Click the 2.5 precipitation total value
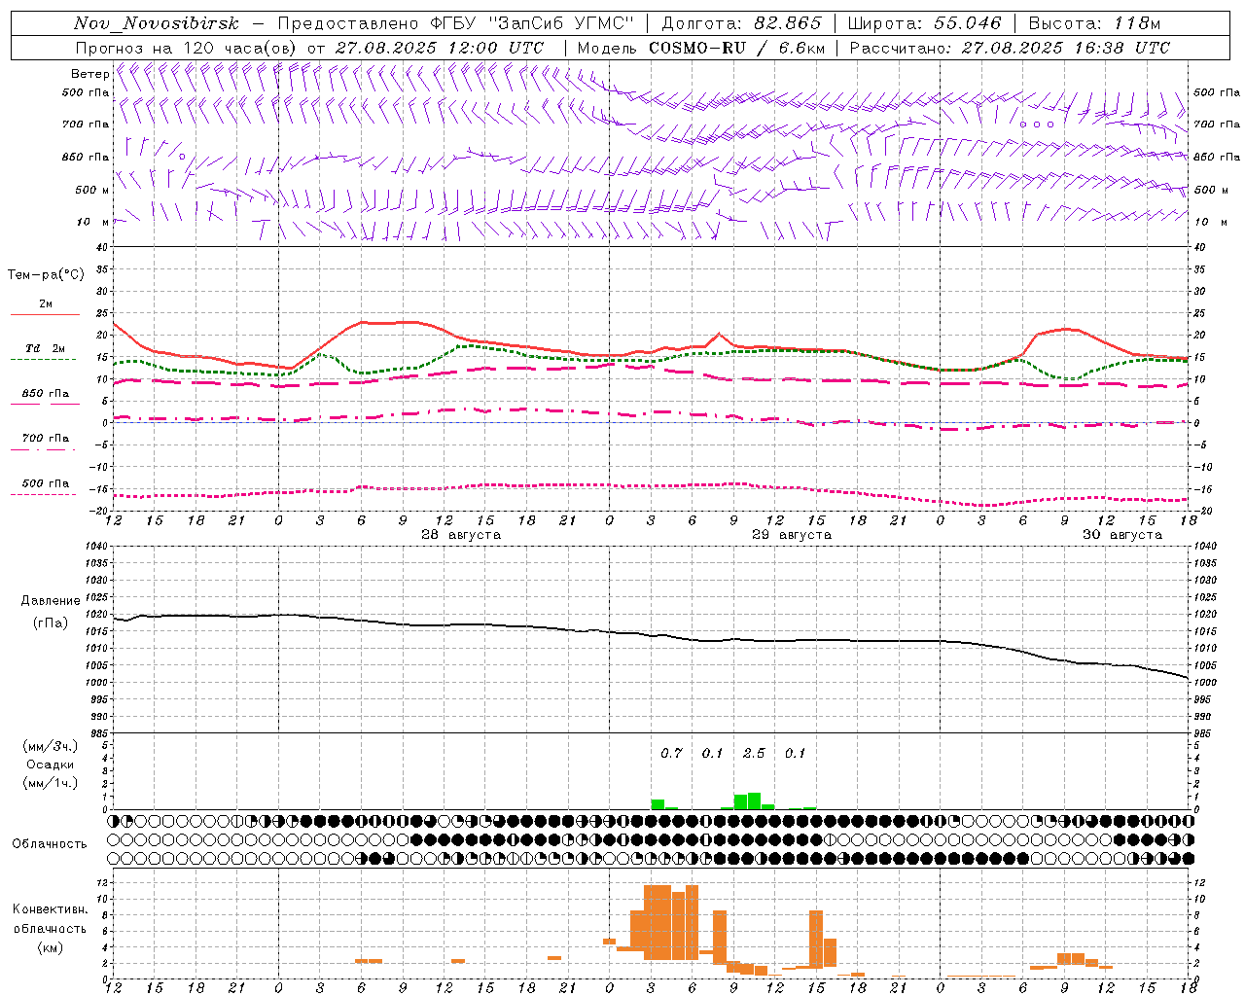 (x=754, y=754)
